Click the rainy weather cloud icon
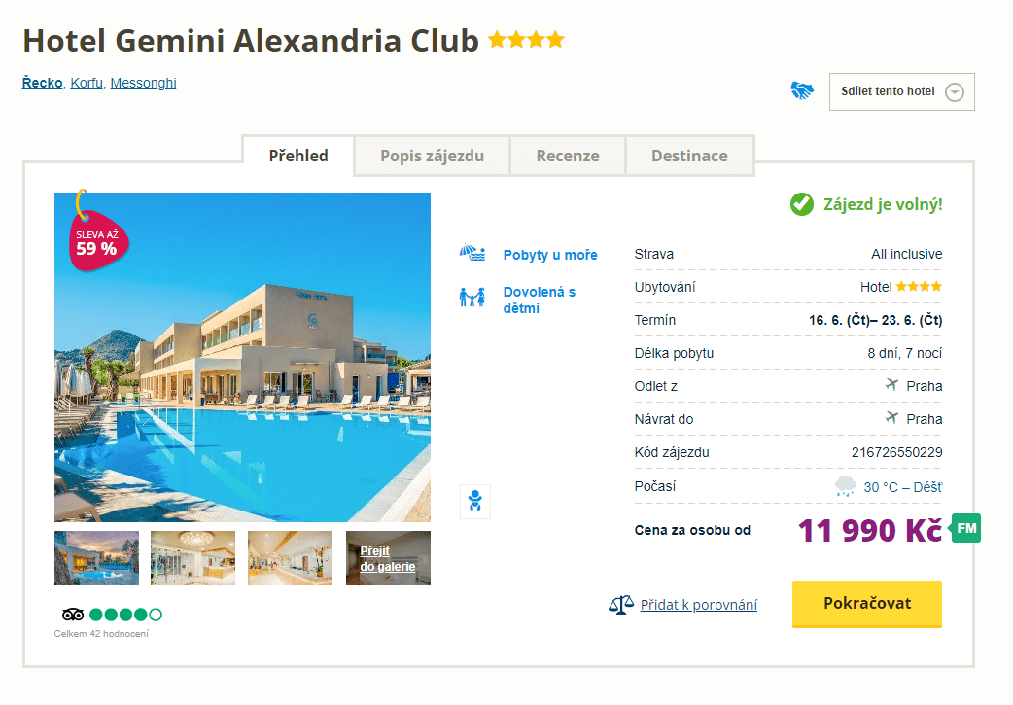Viewport: 1013px width, 705px height. (x=846, y=486)
